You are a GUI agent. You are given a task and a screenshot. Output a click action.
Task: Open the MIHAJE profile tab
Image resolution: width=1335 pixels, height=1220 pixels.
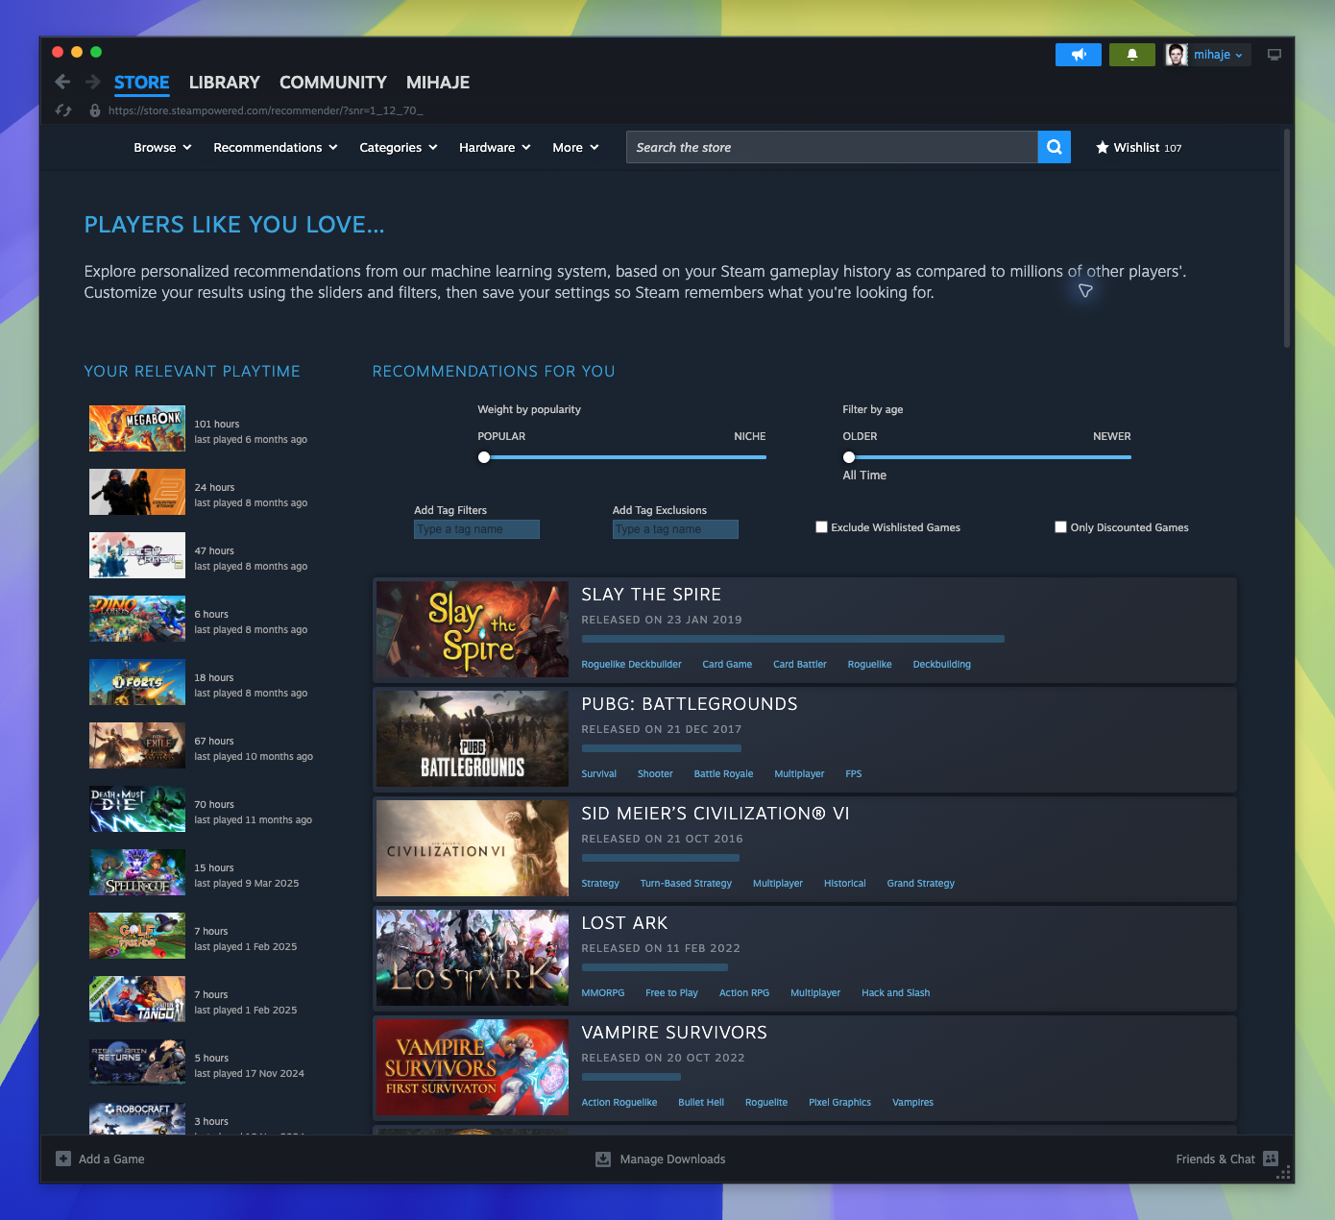tap(438, 83)
